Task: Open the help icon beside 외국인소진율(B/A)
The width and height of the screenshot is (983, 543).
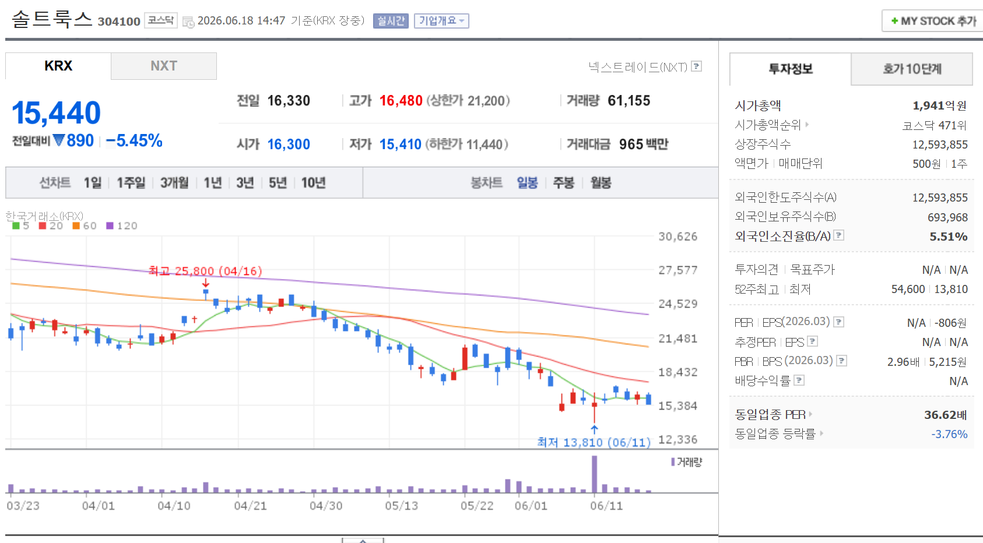Action: click(x=839, y=235)
